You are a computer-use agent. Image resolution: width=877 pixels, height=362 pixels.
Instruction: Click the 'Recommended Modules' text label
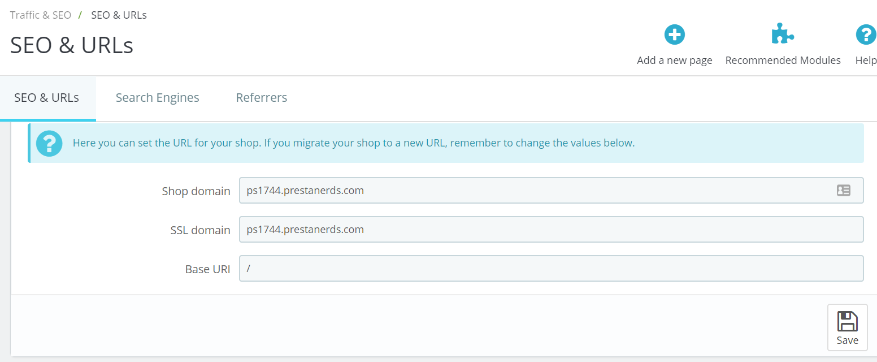coord(783,61)
